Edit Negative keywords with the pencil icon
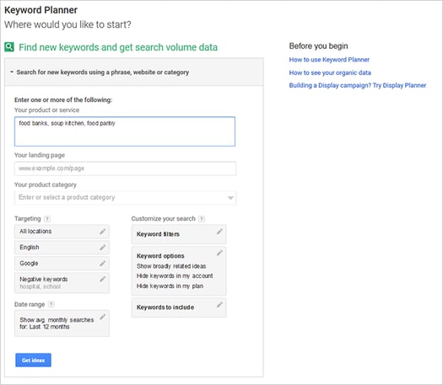443x385 pixels. click(103, 279)
